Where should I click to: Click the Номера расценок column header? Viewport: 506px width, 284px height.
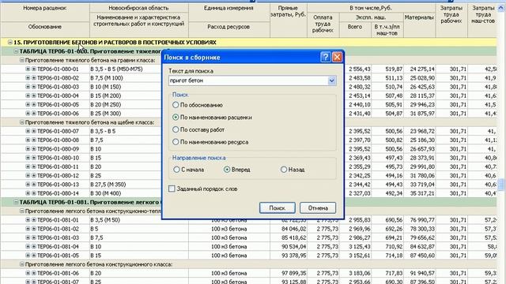(45, 8)
